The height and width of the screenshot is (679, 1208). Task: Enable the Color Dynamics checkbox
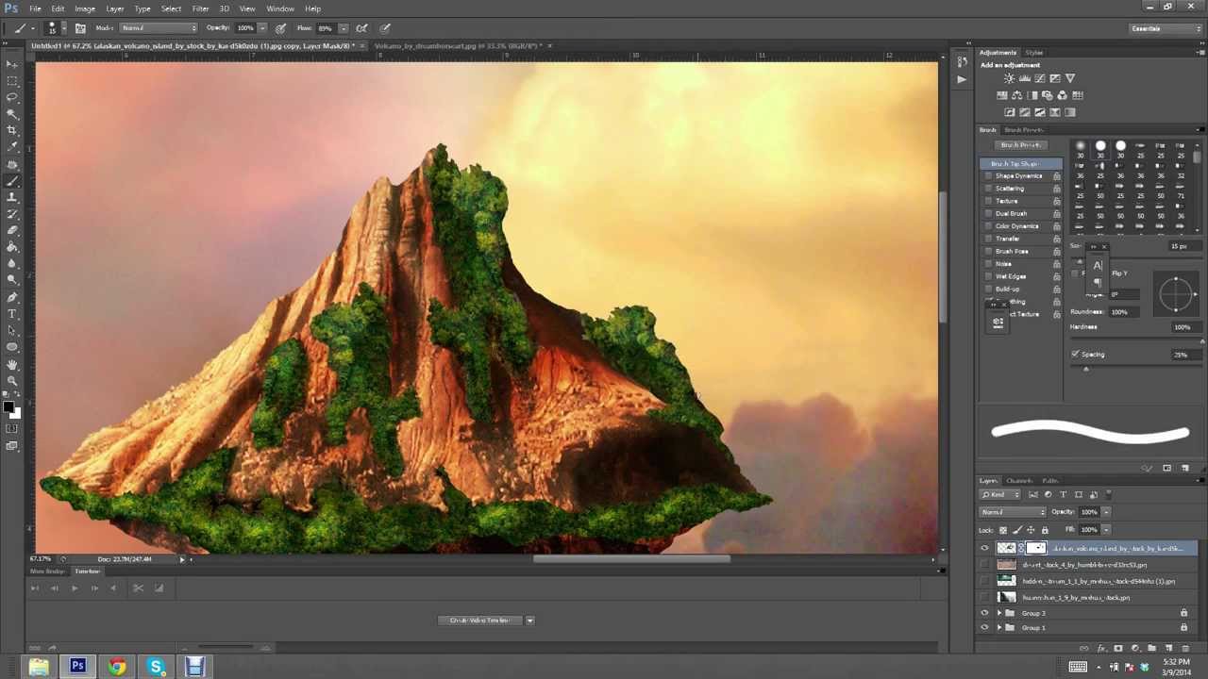point(988,226)
